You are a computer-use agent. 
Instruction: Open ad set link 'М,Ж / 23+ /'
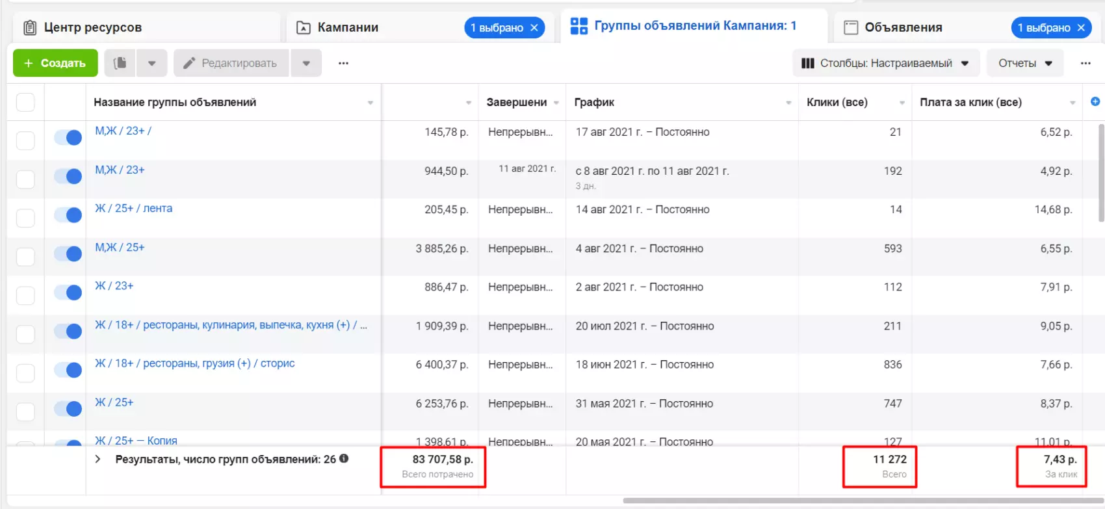[123, 131]
